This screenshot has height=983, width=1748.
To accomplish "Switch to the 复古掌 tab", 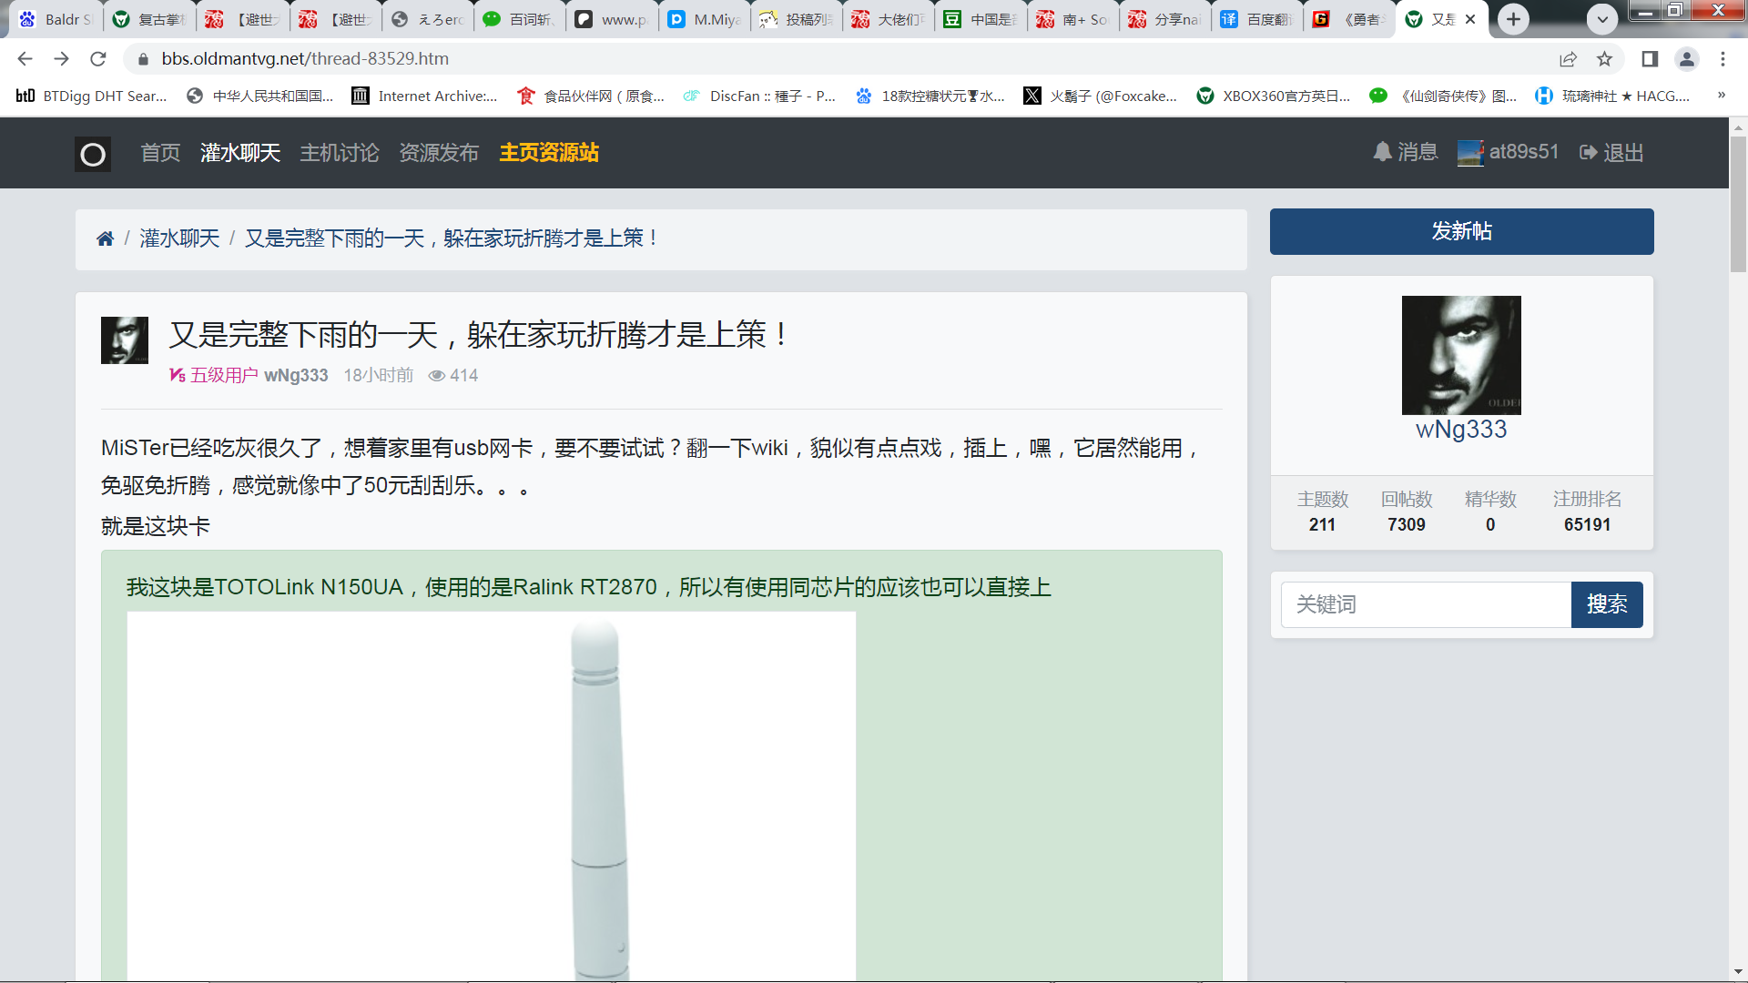I will click(149, 19).
